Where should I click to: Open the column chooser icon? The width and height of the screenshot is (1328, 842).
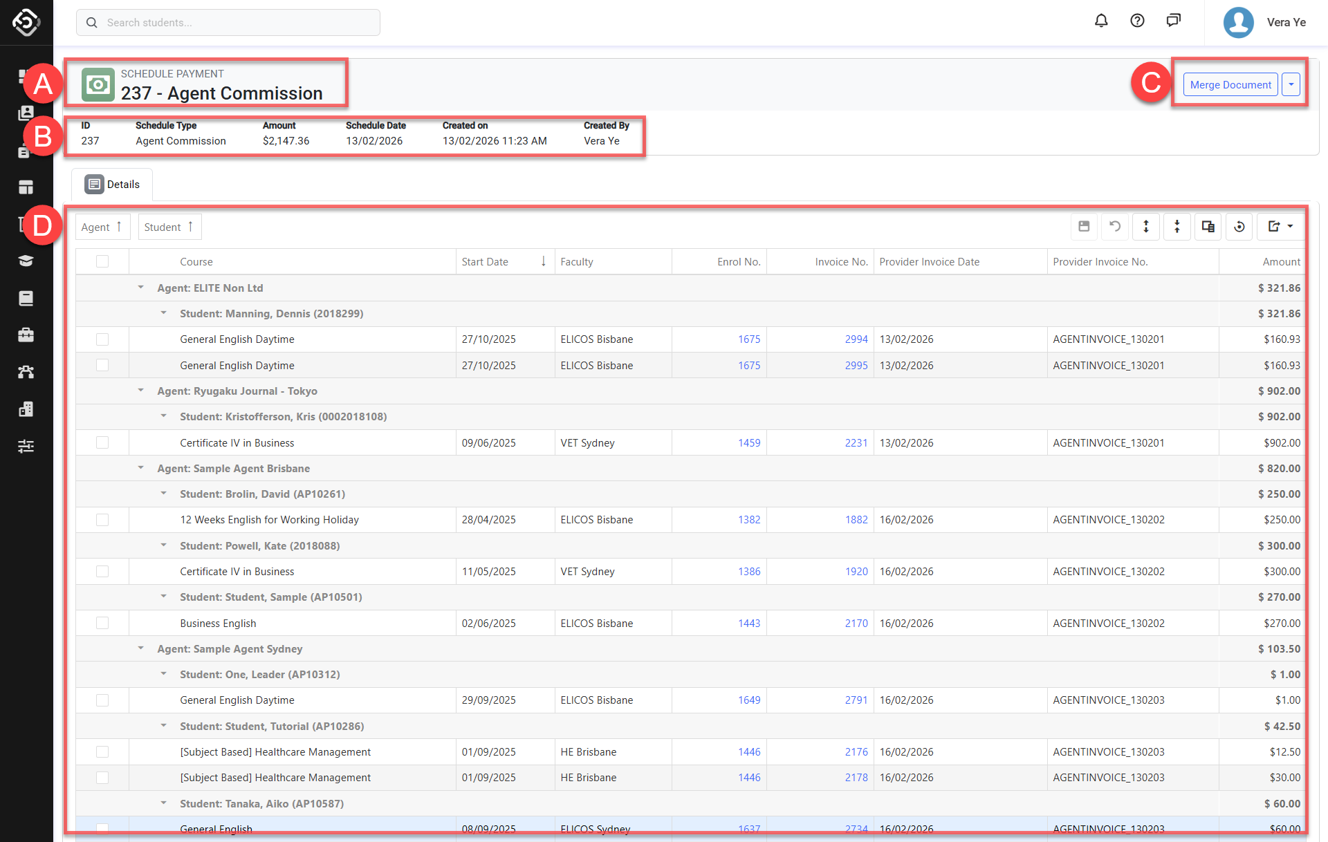(1208, 227)
